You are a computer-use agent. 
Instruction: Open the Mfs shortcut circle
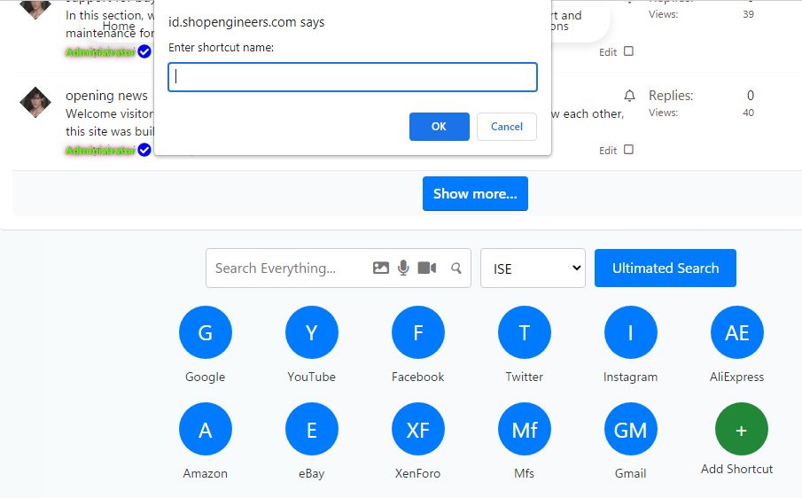click(x=525, y=429)
